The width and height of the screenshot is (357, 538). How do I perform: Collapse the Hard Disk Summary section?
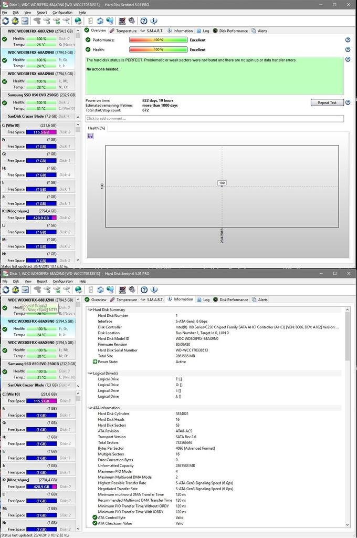90,310
